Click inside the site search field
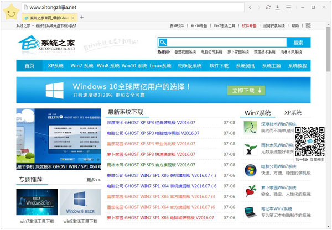 227,43
